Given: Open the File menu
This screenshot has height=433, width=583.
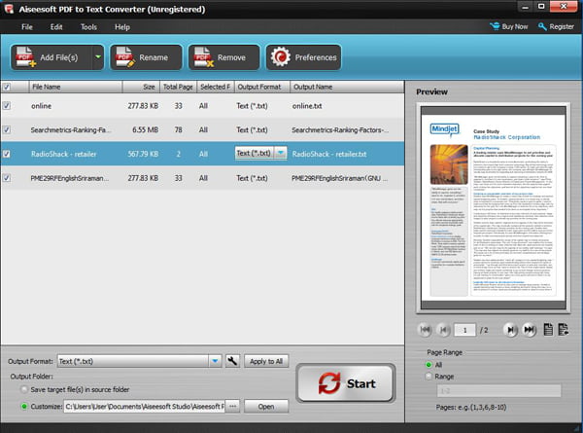Looking at the screenshot, I should pos(27,27).
